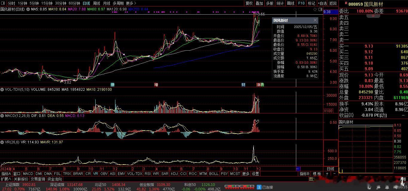
Task: Switch to 月线 period
Action: click(106, 3)
